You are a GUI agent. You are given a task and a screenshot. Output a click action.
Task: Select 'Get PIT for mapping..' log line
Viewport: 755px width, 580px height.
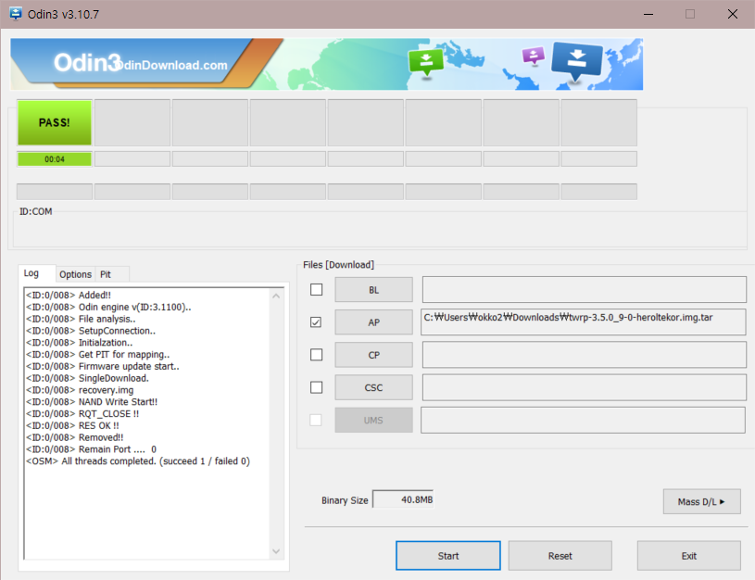click(98, 354)
